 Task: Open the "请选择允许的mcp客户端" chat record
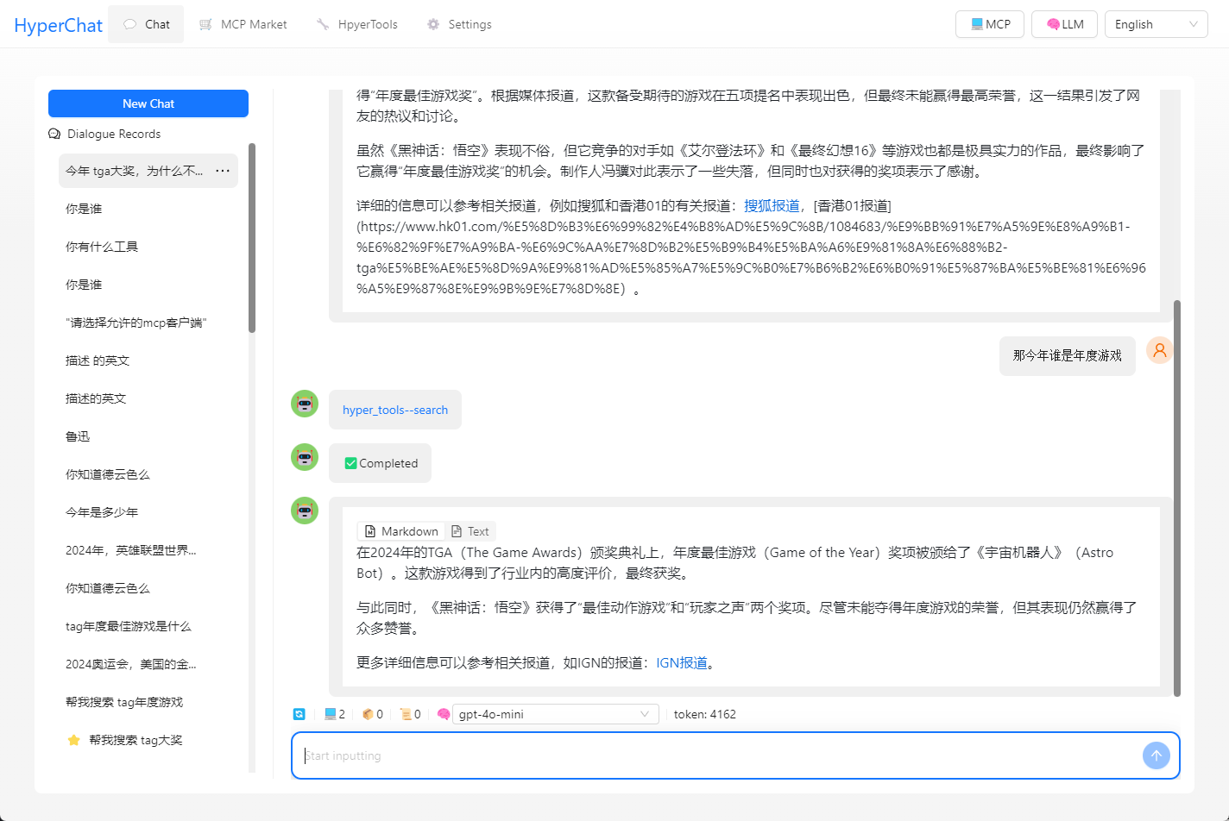pyautogui.click(x=148, y=323)
